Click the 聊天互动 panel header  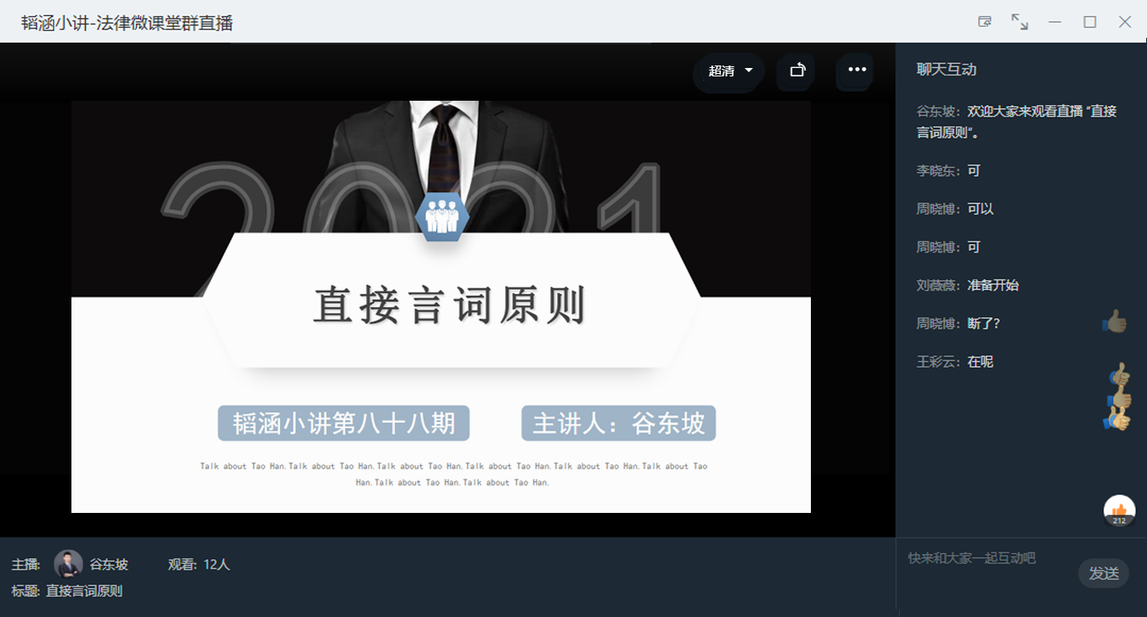[946, 70]
